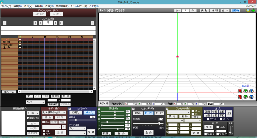257x138 pixels.
Task: Enable the ボーン checkbox in 視点 panel
Action: [x=221, y=119]
